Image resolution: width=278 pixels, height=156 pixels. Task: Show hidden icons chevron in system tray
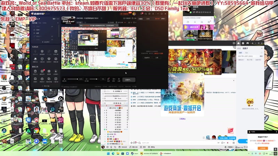pos(248,154)
